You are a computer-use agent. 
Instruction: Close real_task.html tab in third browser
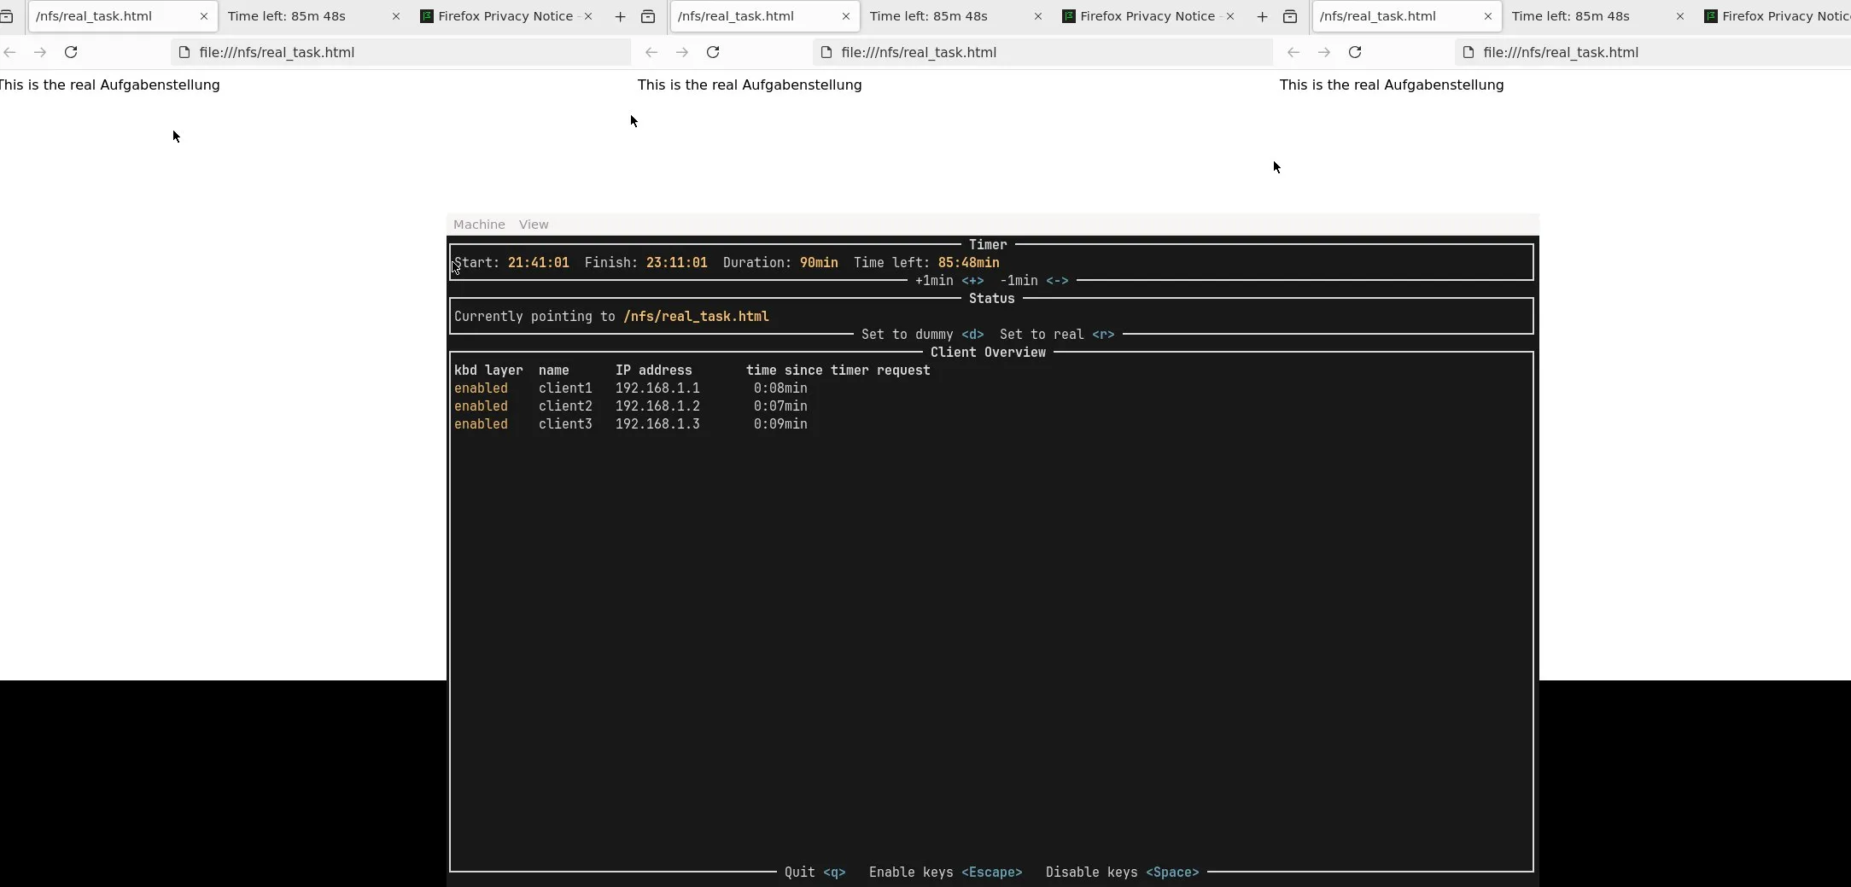(1488, 16)
